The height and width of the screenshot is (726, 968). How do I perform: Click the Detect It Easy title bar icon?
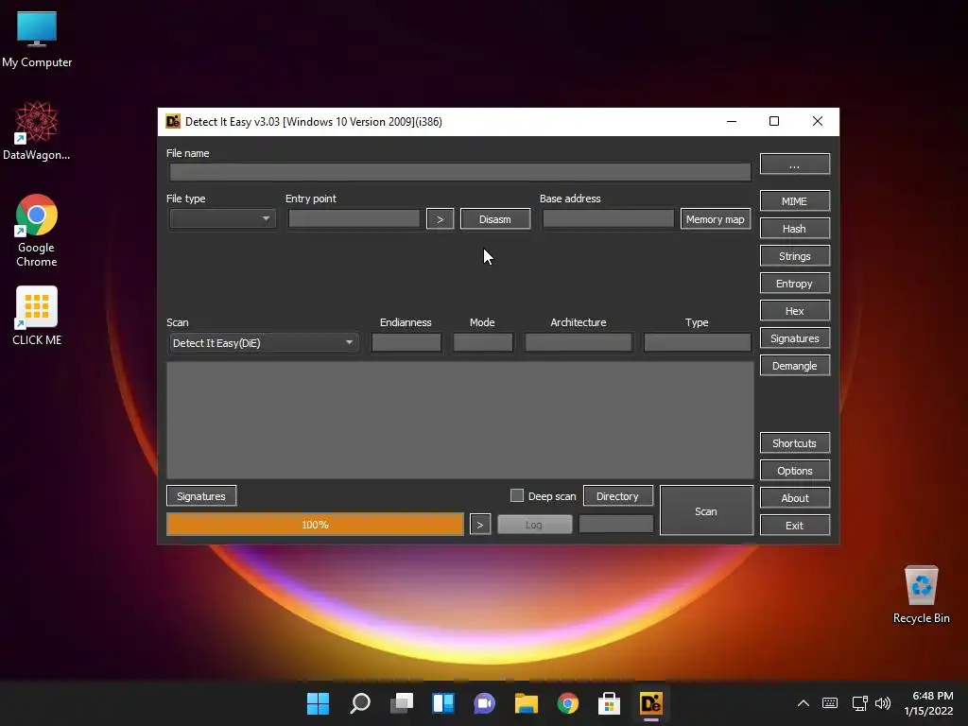[x=173, y=122]
